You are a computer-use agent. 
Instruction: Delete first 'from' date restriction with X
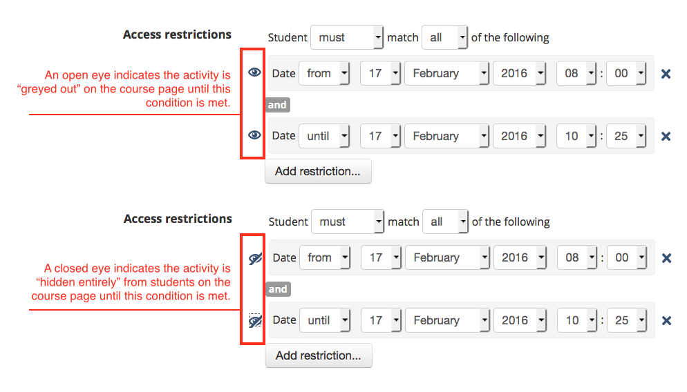point(666,74)
